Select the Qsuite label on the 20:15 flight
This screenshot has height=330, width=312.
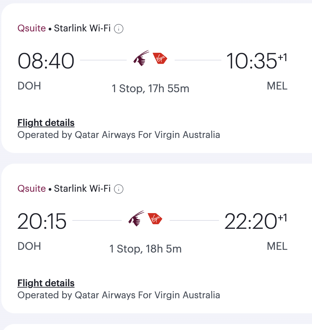click(32, 189)
